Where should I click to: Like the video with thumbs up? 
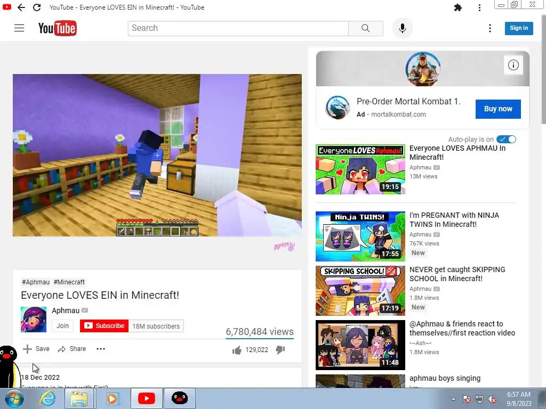(x=237, y=350)
